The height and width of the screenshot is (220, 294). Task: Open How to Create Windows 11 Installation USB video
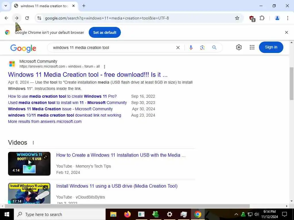(121, 155)
